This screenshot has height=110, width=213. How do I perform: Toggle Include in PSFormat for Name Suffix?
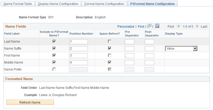[x=54, y=48]
